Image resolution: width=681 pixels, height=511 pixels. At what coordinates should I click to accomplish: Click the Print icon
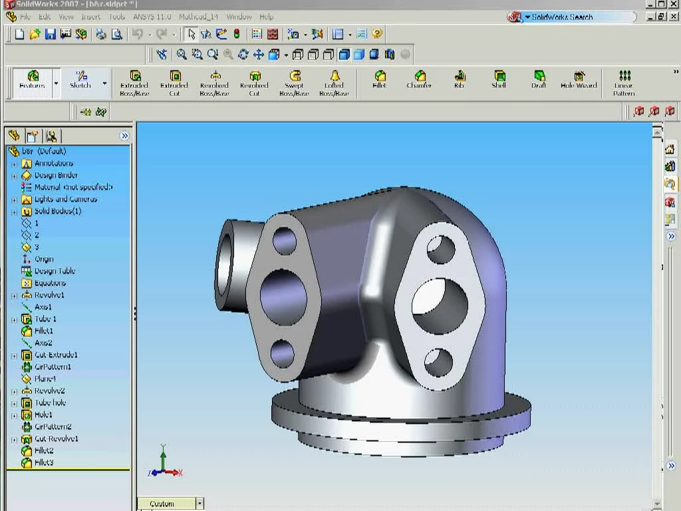click(x=101, y=34)
